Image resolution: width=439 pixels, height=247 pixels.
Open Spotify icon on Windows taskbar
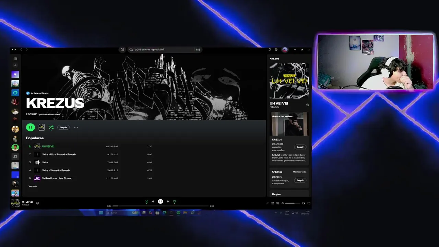pos(178,213)
